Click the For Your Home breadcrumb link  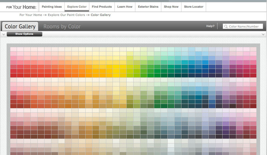[x=31, y=15]
